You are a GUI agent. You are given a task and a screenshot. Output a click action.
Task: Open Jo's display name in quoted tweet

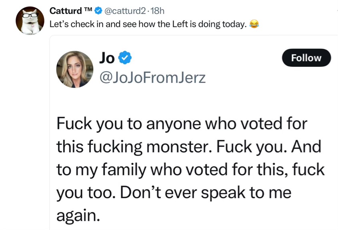(106, 58)
